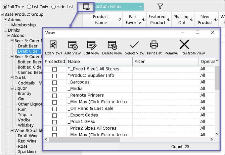Check Protected box for _Barcodes row
The image size is (225, 155).
pos(54,82)
